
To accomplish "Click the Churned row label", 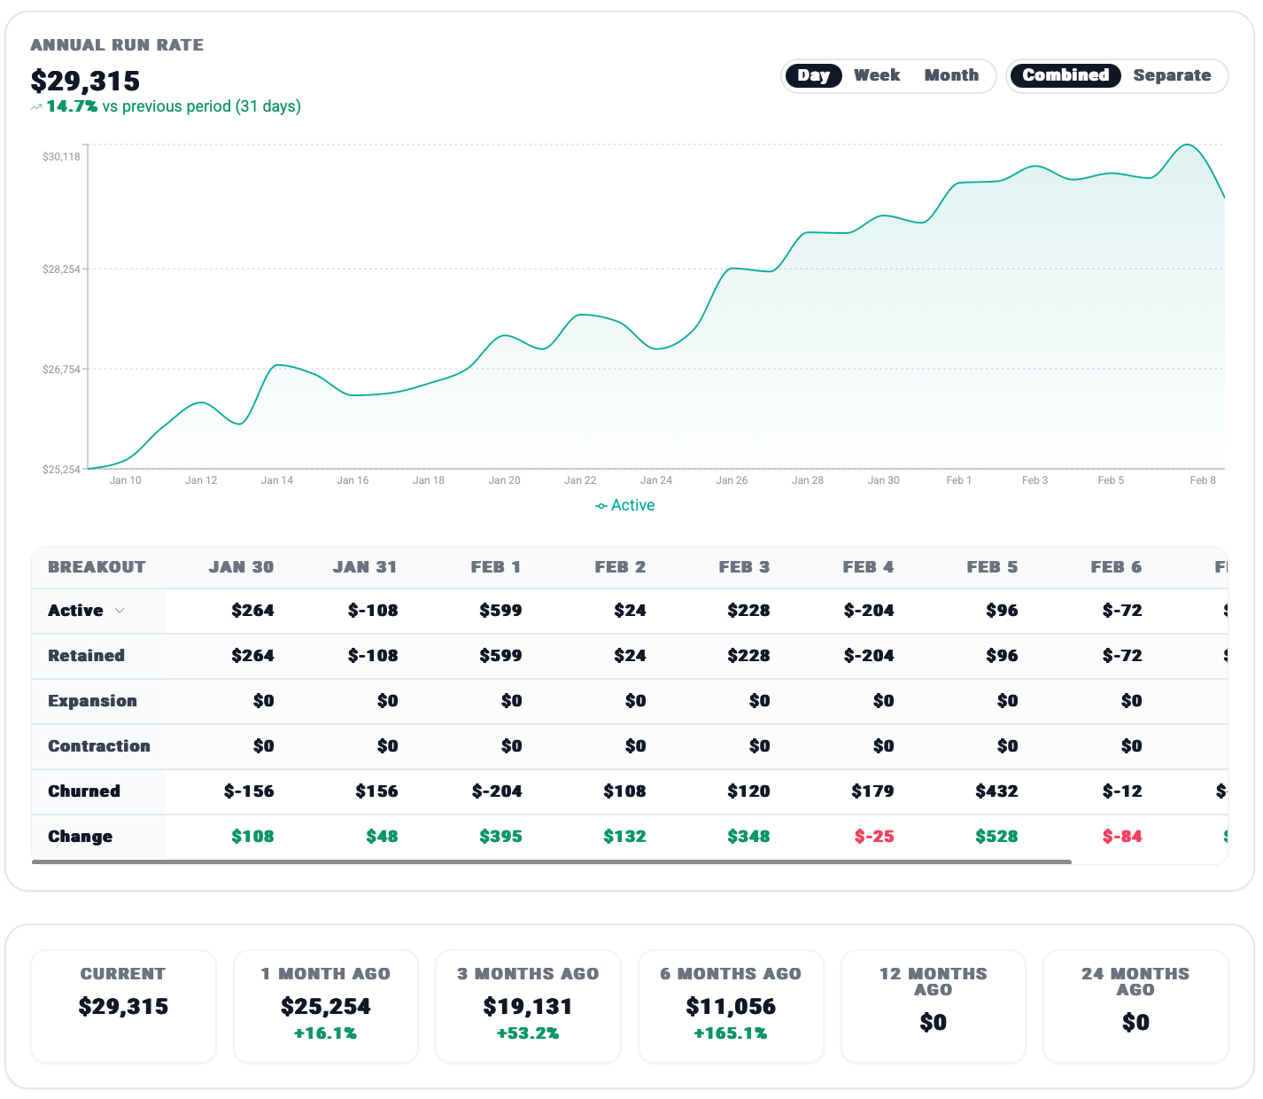I will click(x=84, y=791).
